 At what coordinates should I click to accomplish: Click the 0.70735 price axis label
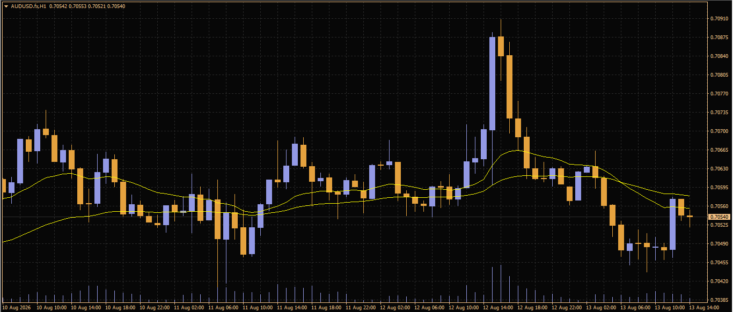[719, 113]
